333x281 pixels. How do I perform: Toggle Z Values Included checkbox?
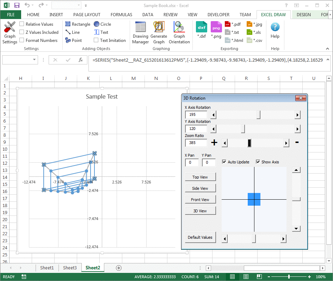click(21, 32)
